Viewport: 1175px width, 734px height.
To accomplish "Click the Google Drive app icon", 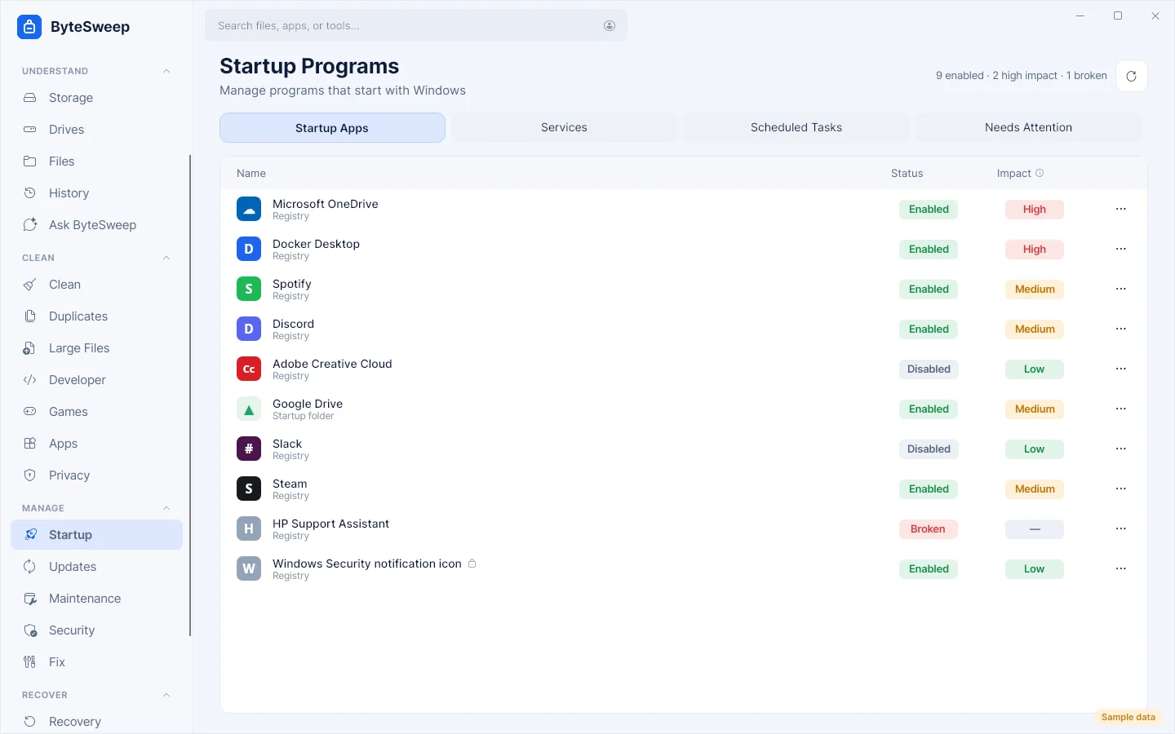I will pos(249,409).
